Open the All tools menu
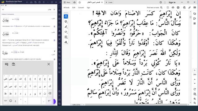 point(67,7)
